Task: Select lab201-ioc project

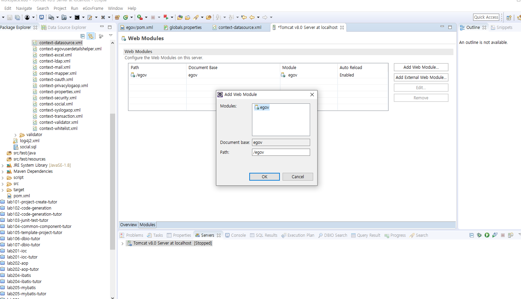Action: (x=17, y=251)
